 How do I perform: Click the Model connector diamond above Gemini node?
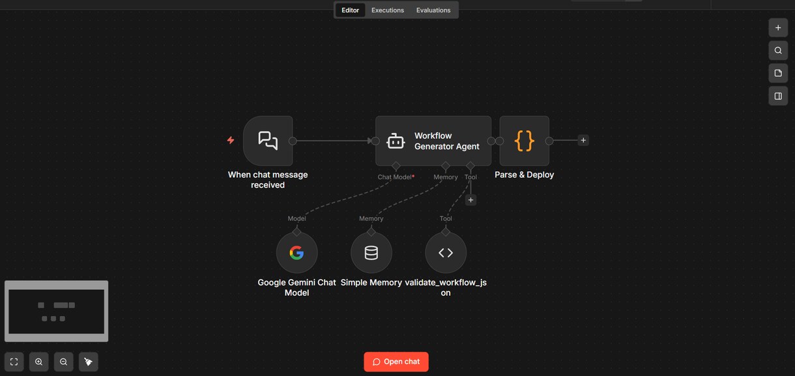[296, 231]
